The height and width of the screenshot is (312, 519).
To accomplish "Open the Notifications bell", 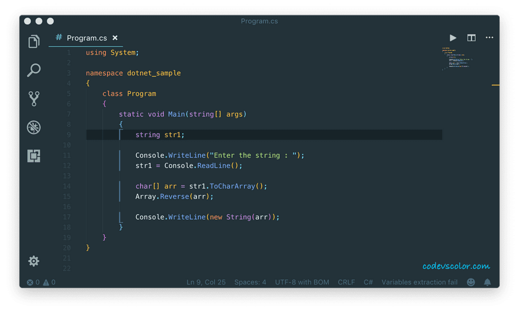I will pyautogui.click(x=487, y=282).
